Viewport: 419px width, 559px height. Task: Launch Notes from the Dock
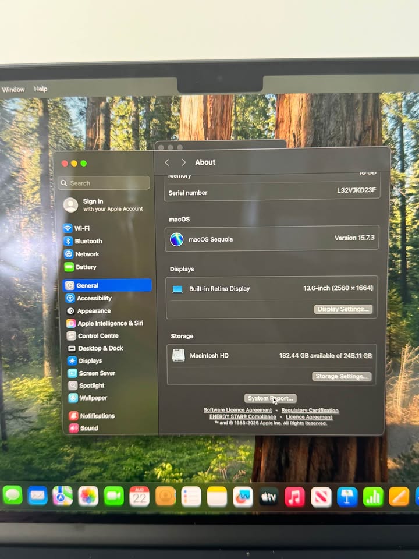point(217,497)
